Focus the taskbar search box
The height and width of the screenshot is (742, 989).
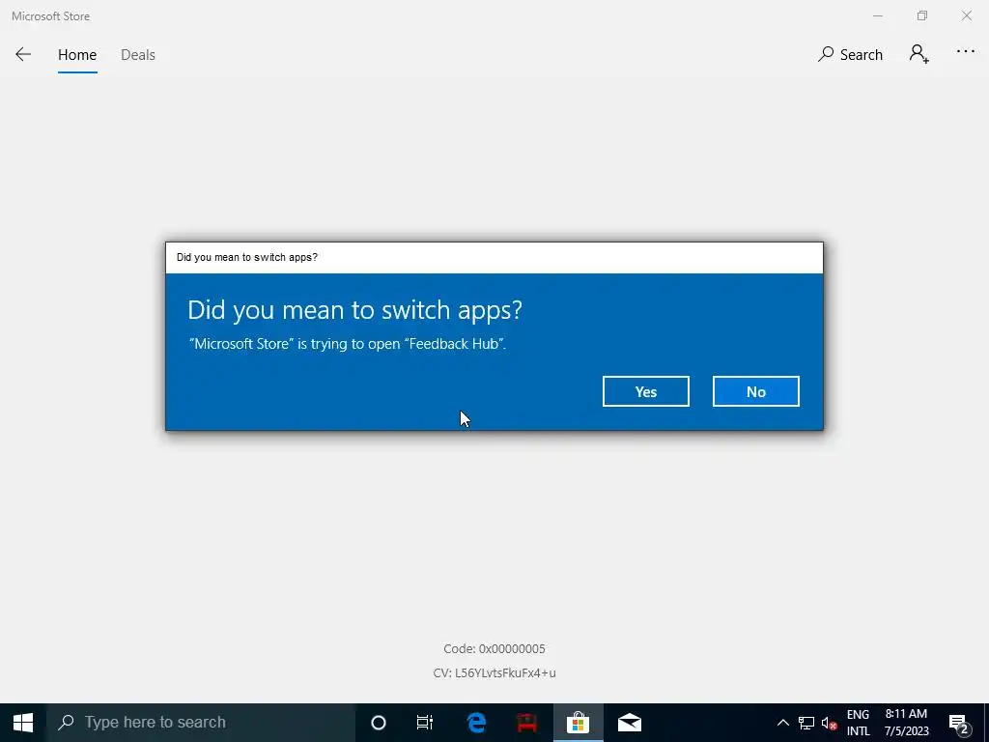201,723
